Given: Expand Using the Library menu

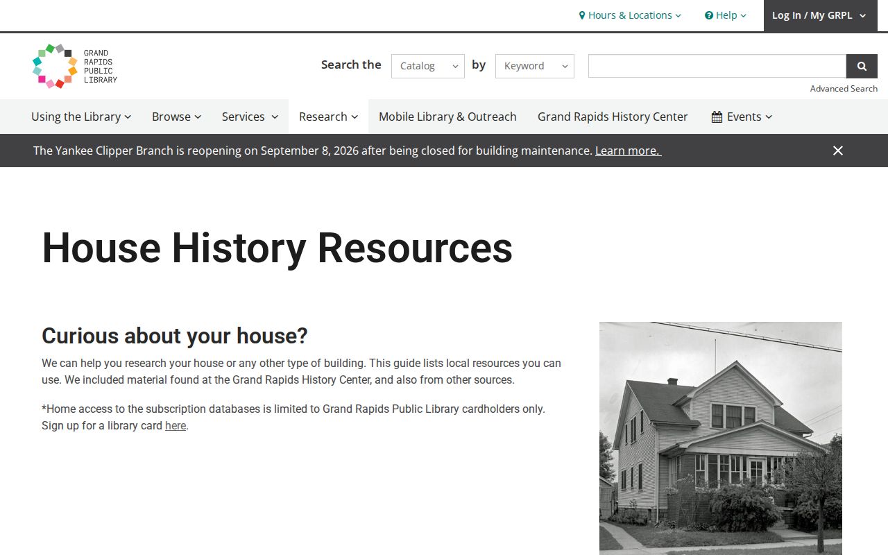Looking at the screenshot, I should click(81, 117).
